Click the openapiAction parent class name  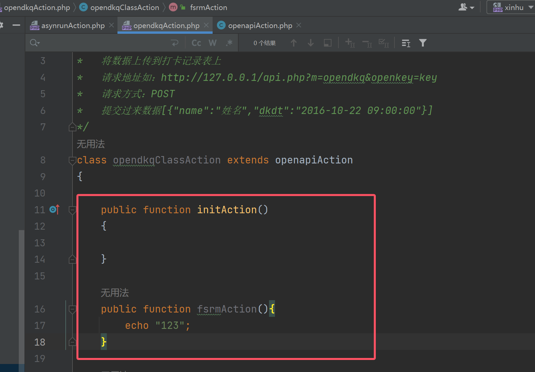[x=314, y=160]
